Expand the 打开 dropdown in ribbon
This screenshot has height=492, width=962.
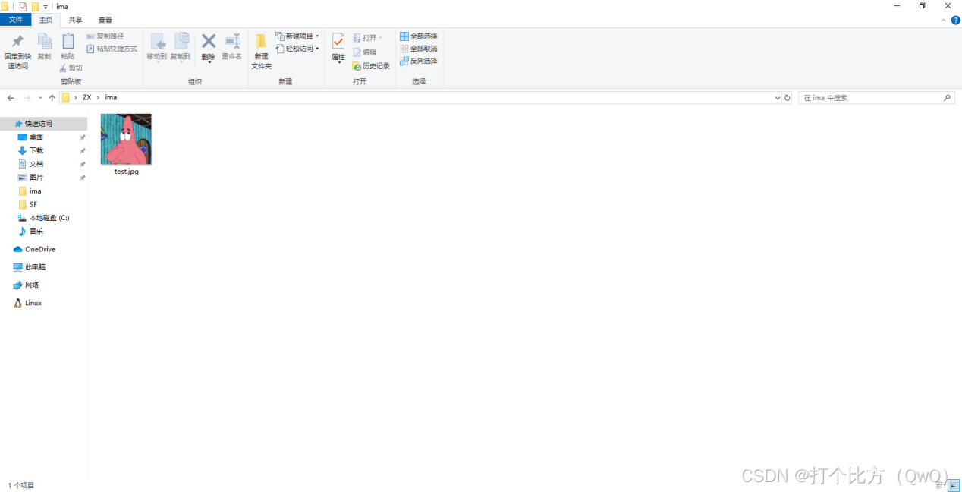click(x=381, y=37)
